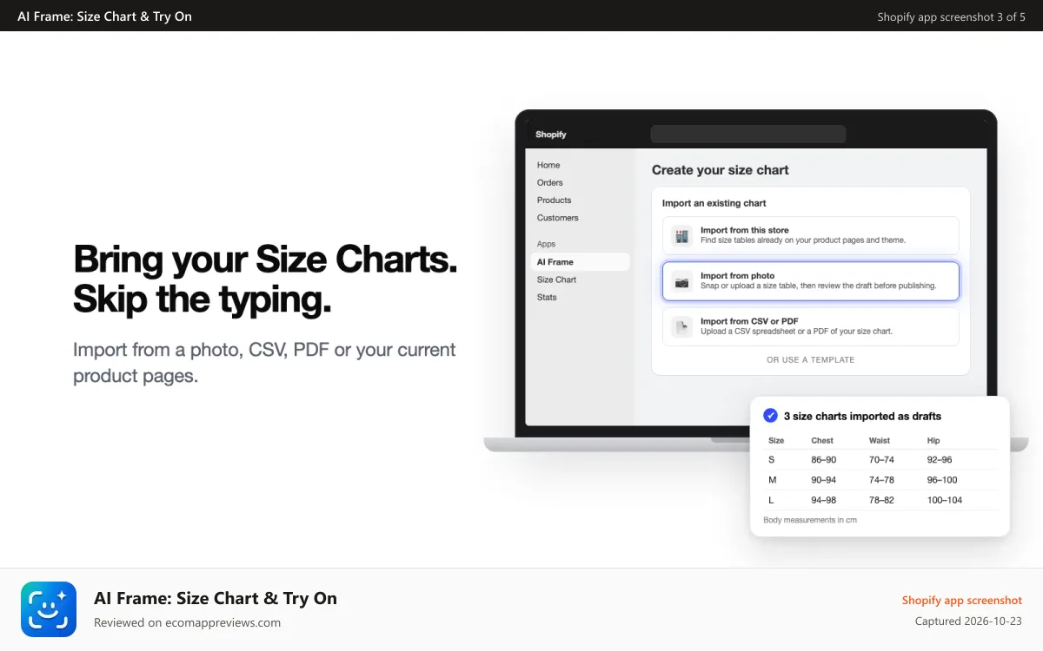Click the camera icon for photo import
Image resolution: width=1043 pixels, height=651 pixels.
(x=682, y=281)
